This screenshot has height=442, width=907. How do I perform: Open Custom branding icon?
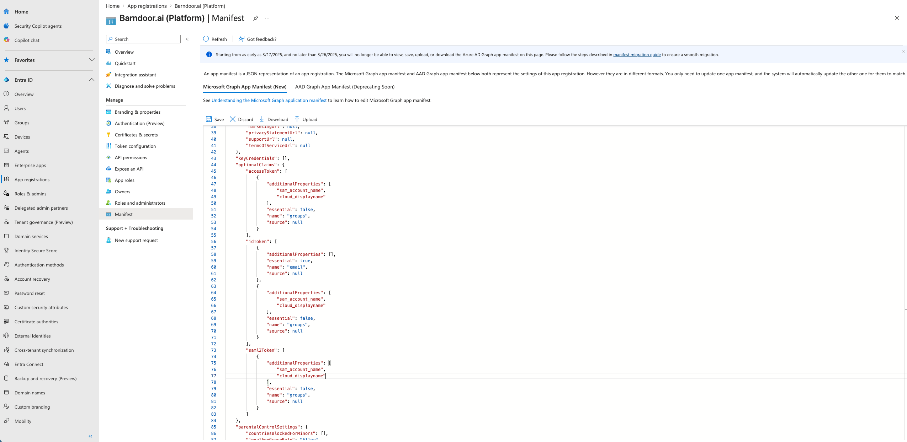[6, 406]
